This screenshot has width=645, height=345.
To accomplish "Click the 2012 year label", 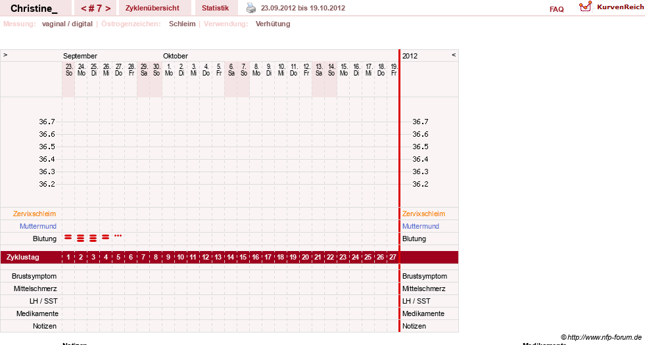I will [x=410, y=56].
